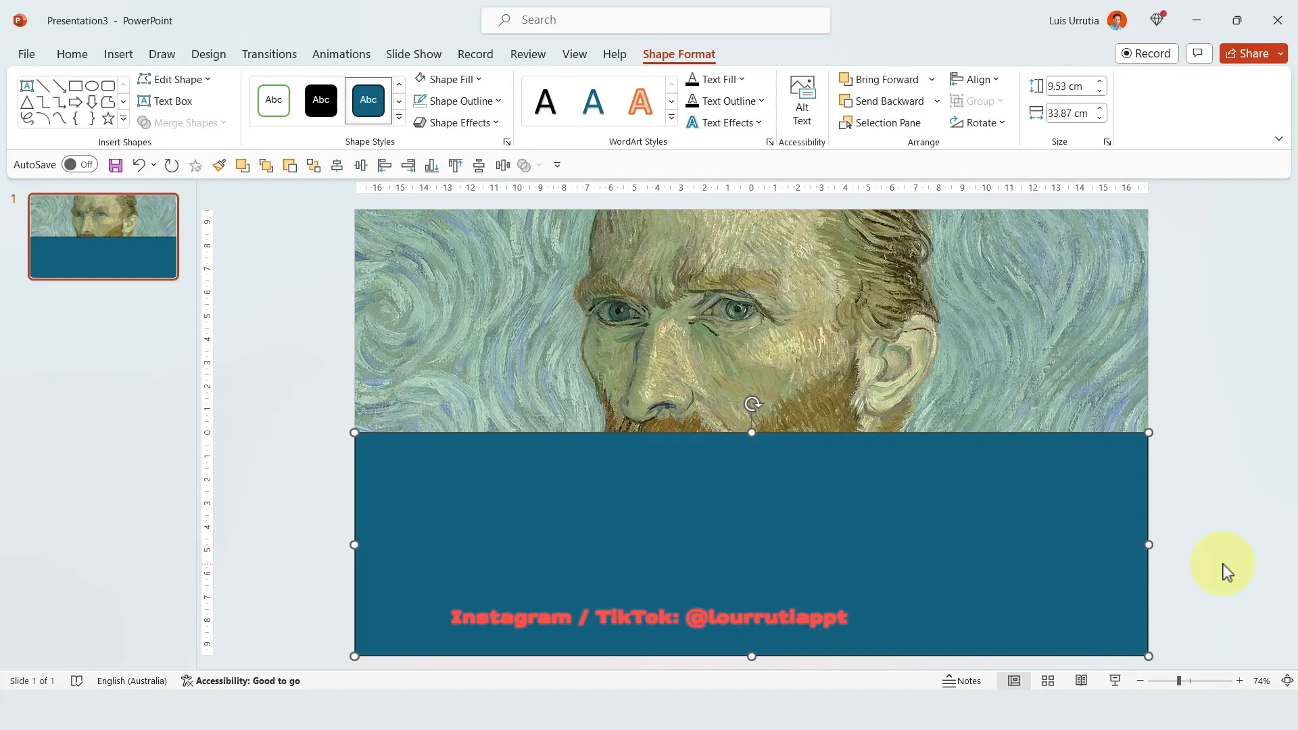This screenshot has height=730, width=1298.
Task: Open the Comments pane icon
Action: [x=1199, y=53]
